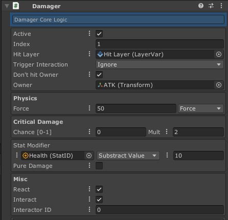228x220 pixels.
Task: Click options dots next to Force
Action: (x=89, y=108)
